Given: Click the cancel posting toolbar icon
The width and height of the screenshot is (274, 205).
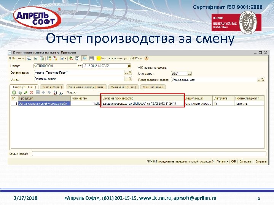Looking at the screenshot, I should [x=55, y=58].
